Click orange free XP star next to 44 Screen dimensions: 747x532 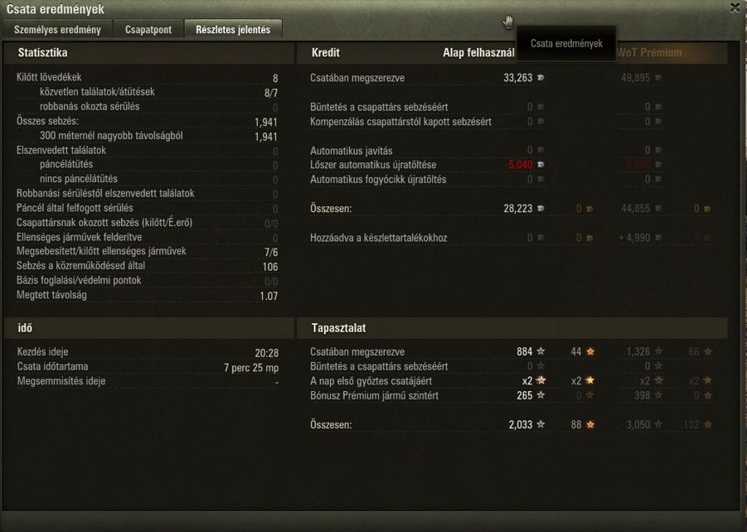tap(590, 351)
